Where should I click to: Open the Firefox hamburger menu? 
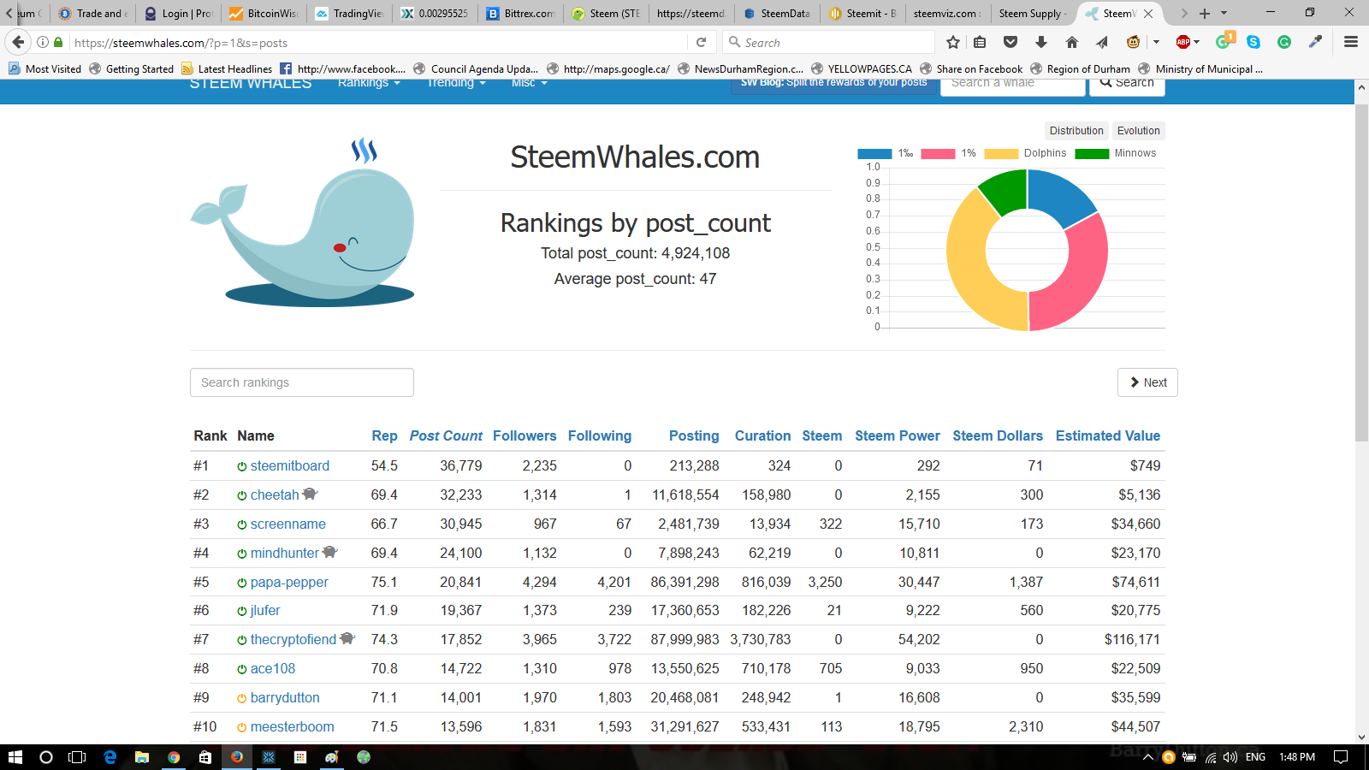tap(1351, 42)
